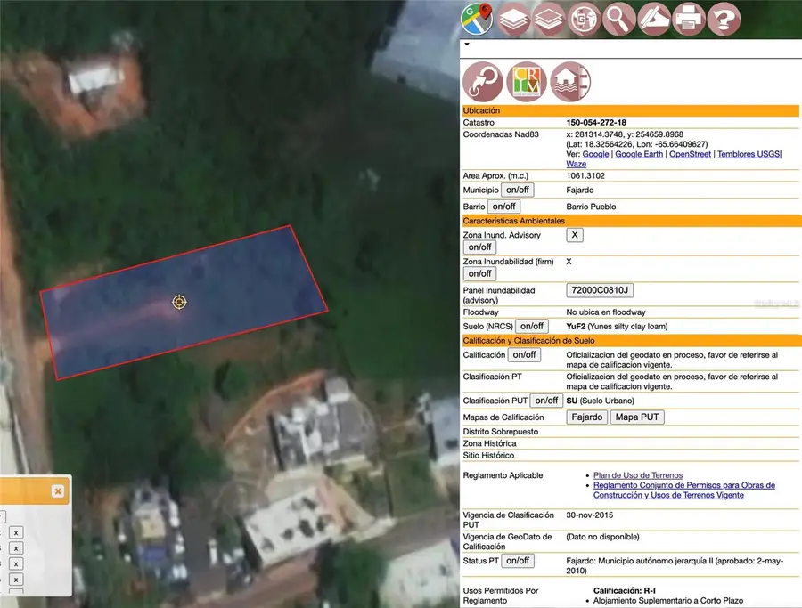This screenshot has width=802, height=608.
Task: Click the 72000C0810J flood panel button
Action: tap(600, 290)
